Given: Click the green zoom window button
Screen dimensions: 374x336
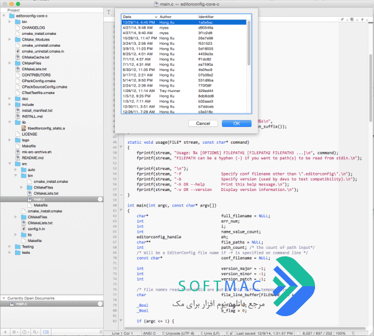Looking at the screenshot, I should tap(18, 4).
